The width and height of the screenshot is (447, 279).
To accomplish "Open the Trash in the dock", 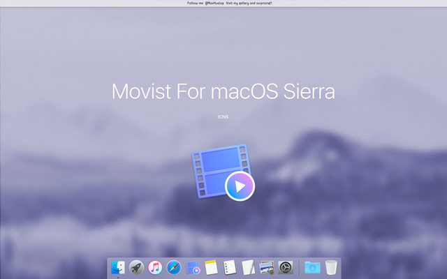I will click(x=331, y=268).
